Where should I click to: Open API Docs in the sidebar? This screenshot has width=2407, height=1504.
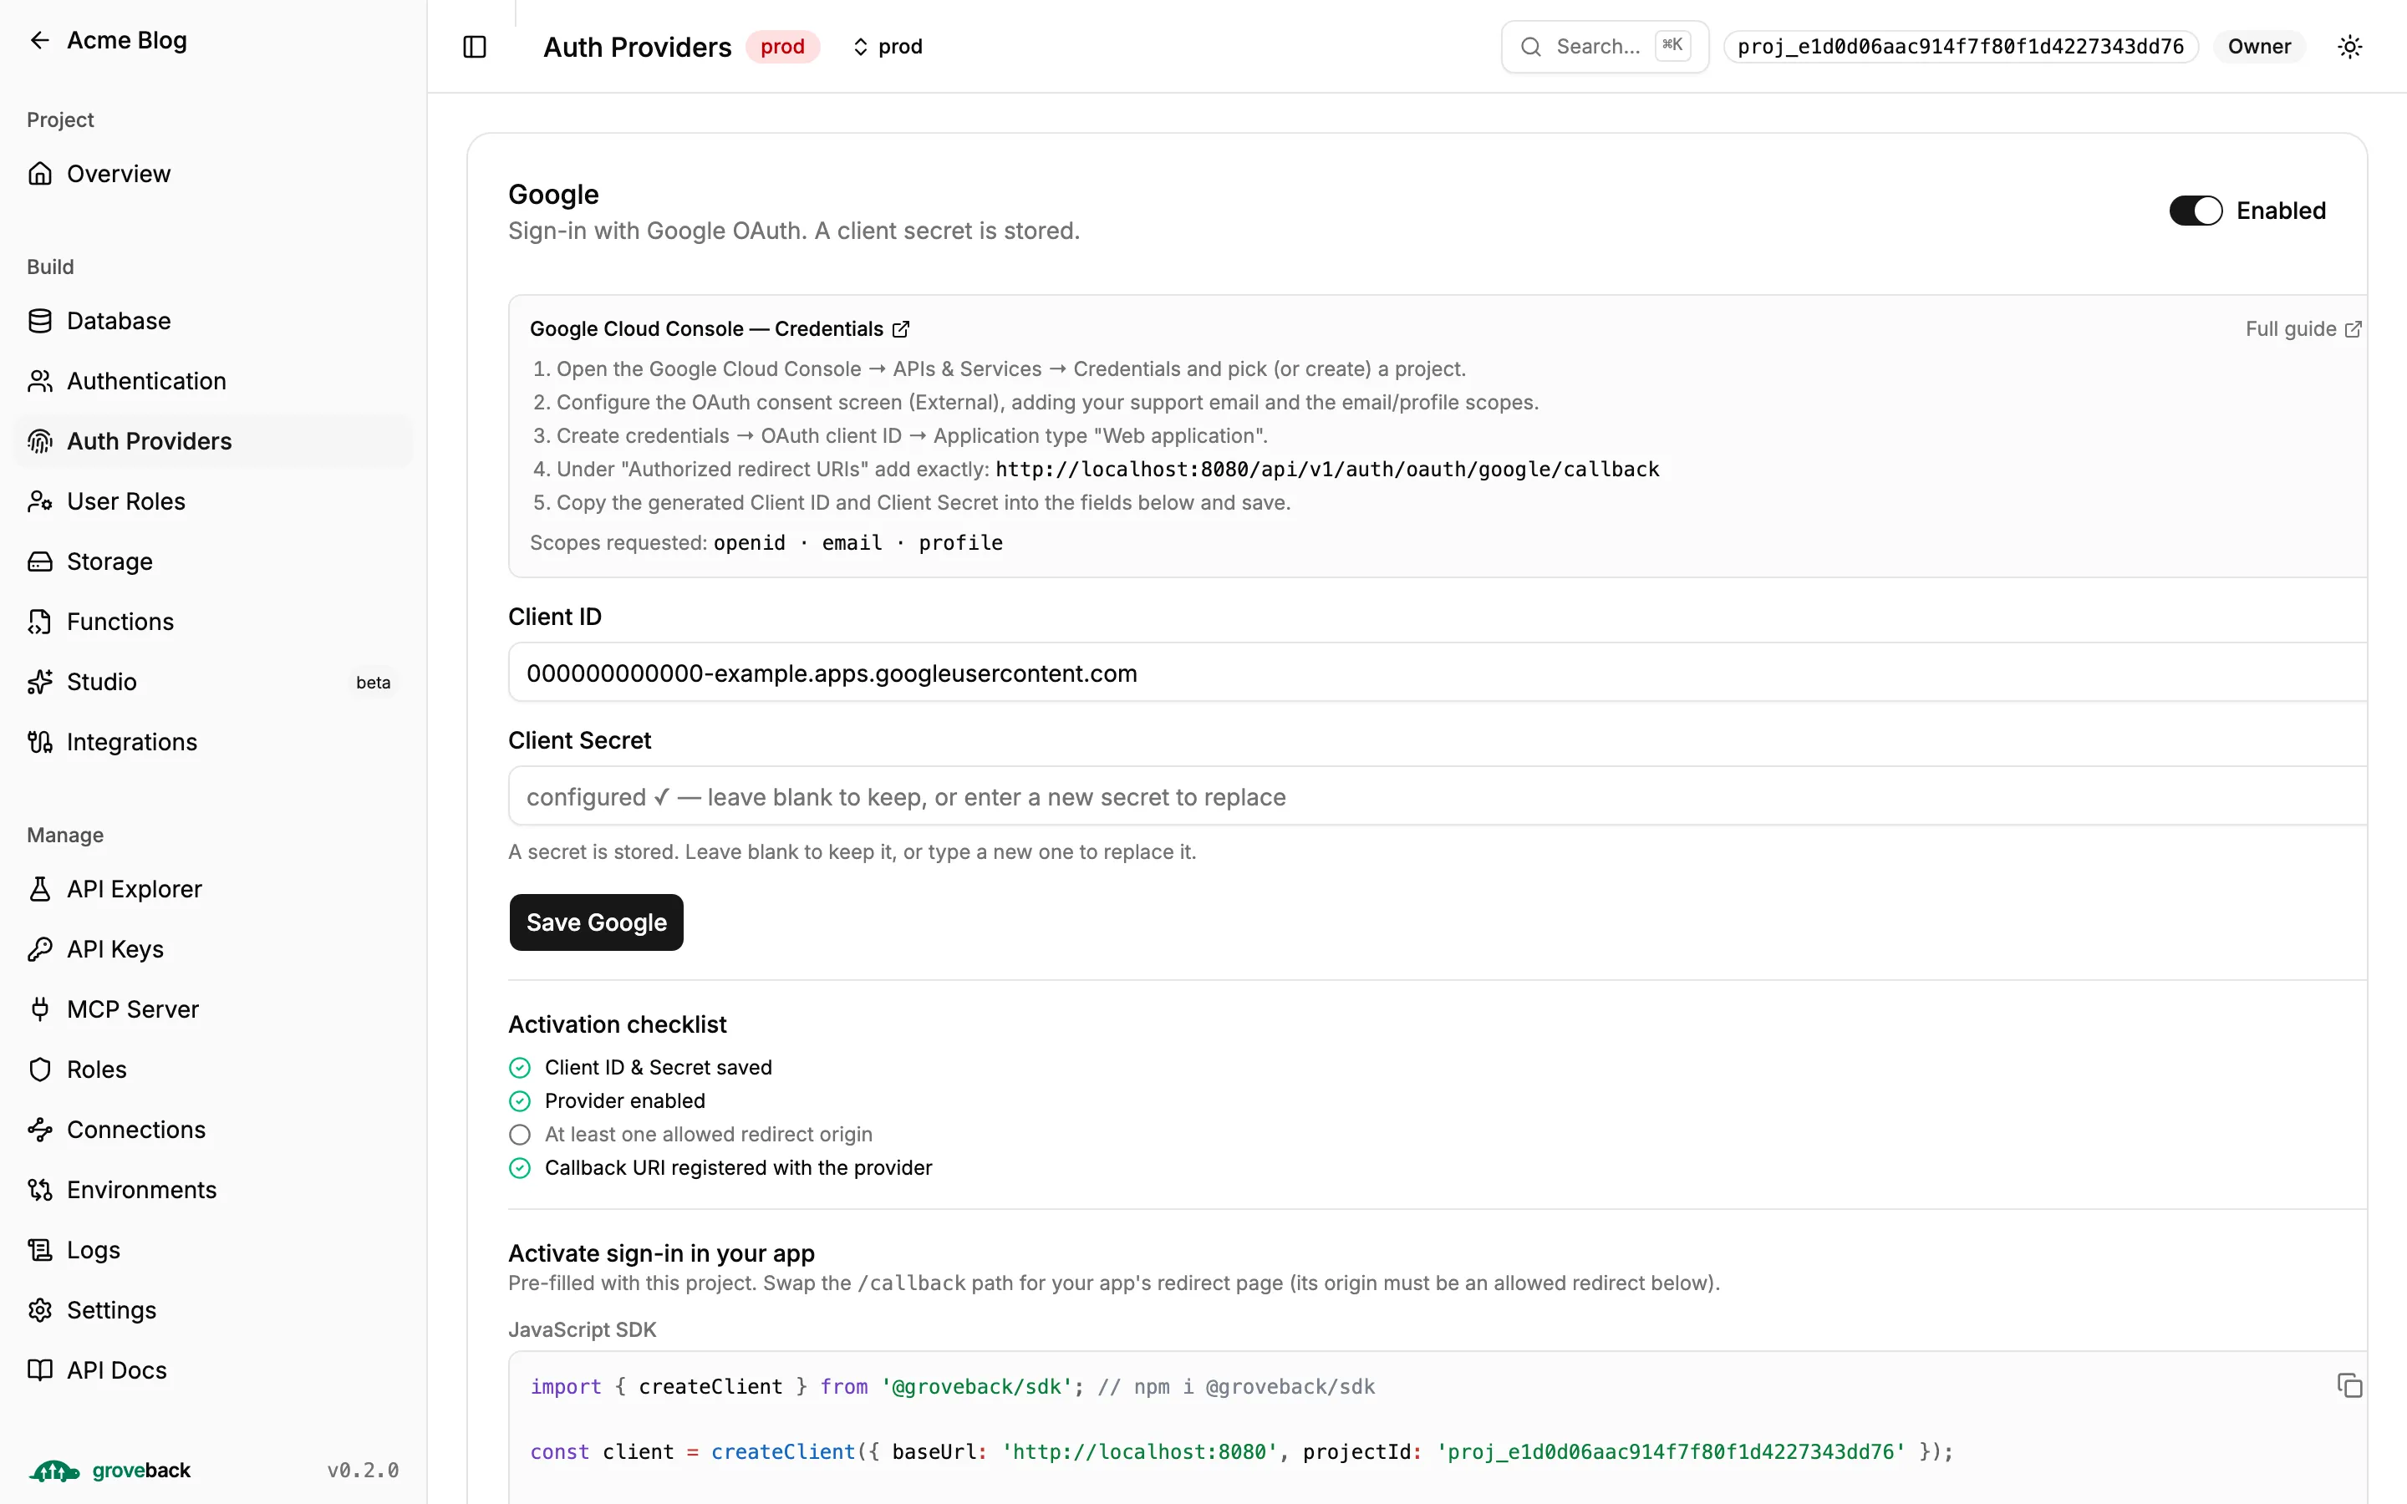(213, 1370)
